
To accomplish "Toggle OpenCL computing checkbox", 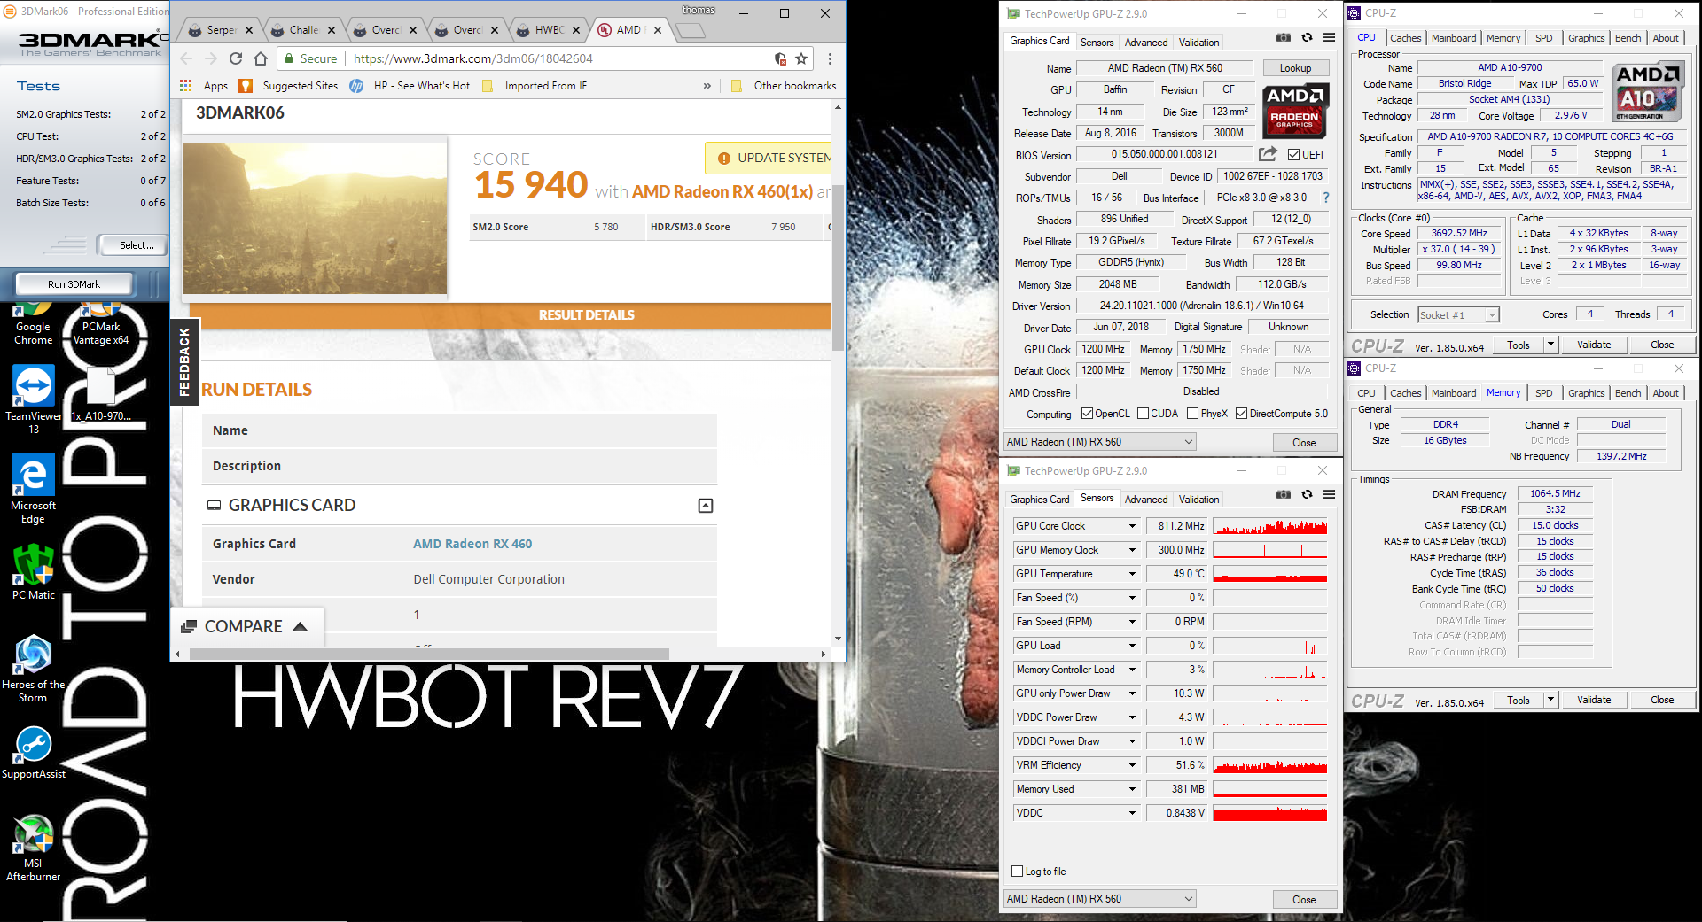I will (1087, 414).
